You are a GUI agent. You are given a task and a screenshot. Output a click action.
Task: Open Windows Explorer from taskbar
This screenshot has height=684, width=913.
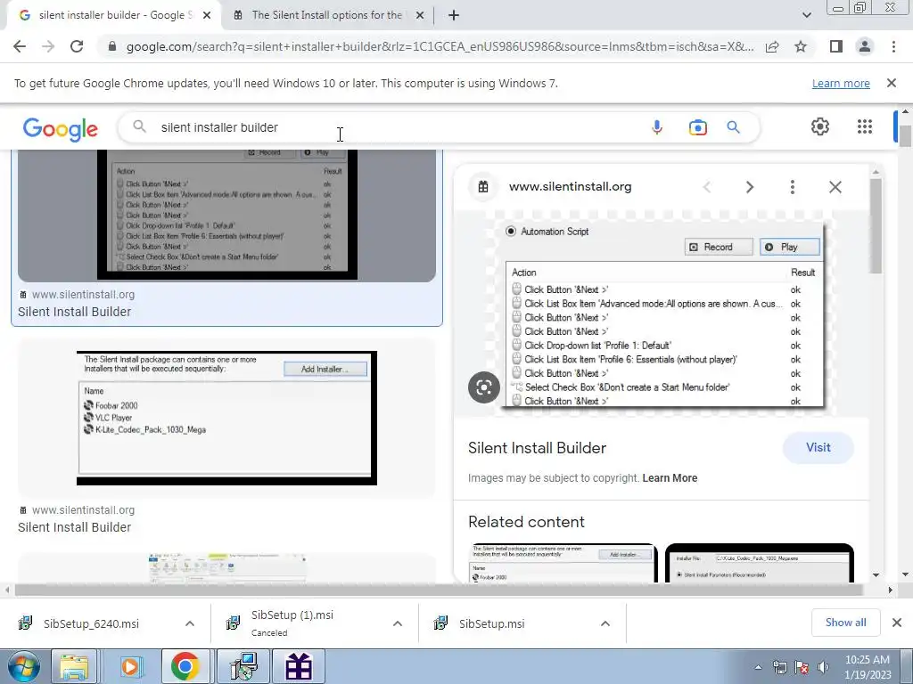click(x=75, y=666)
